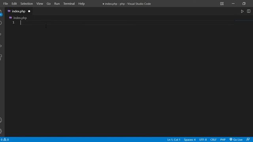This screenshot has height=142, width=253.
Task: Click Ln 1, Col 1 in status bar
Action: pyautogui.click(x=174, y=140)
